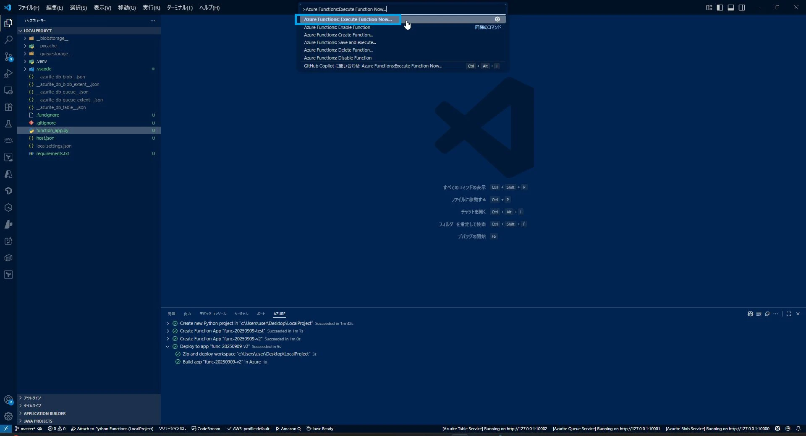Viewport: 806px width, 436px height.
Task: Open the Extensions view
Action: 8,107
